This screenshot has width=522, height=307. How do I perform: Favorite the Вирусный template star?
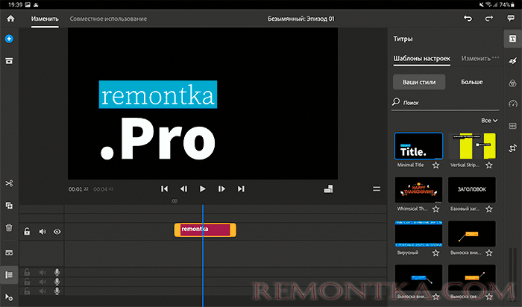pos(435,253)
